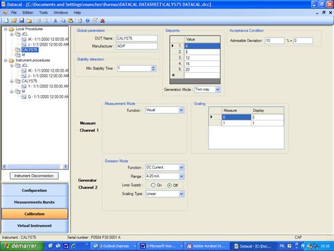Screen dimensions: 334x251
Task: Switch to the Configuration panel
Action: pos(35,190)
